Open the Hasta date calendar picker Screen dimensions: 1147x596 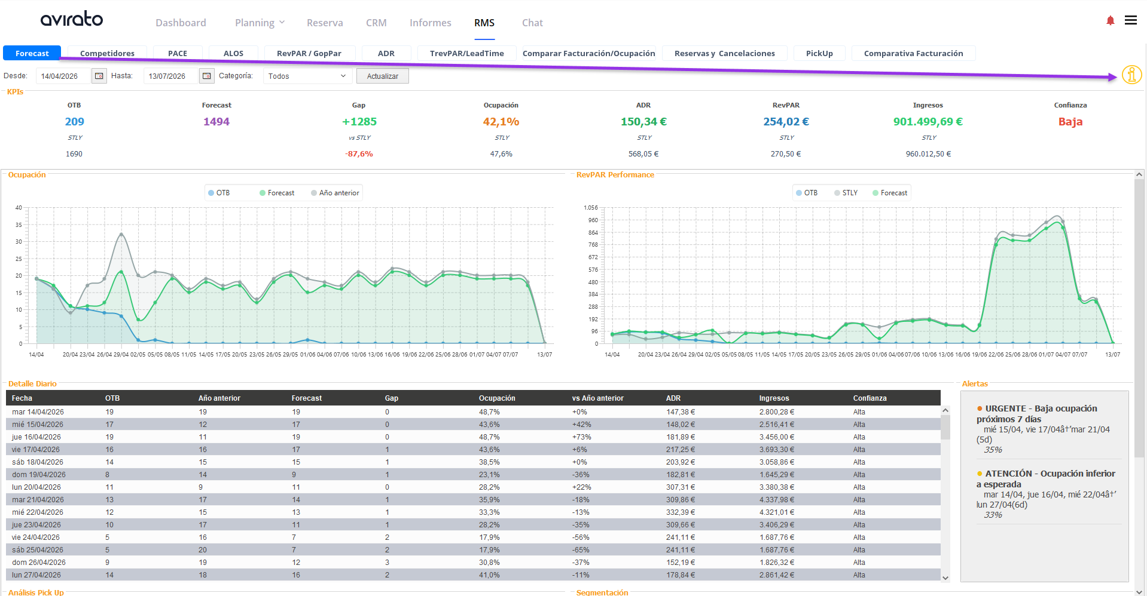coord(206,76)
